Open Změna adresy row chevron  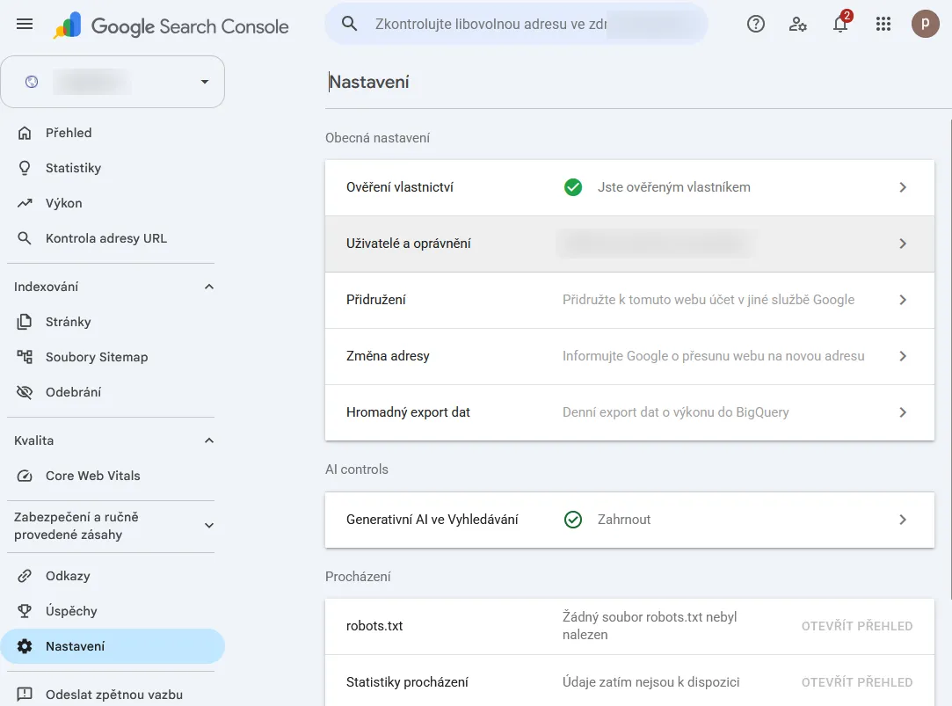903,356
